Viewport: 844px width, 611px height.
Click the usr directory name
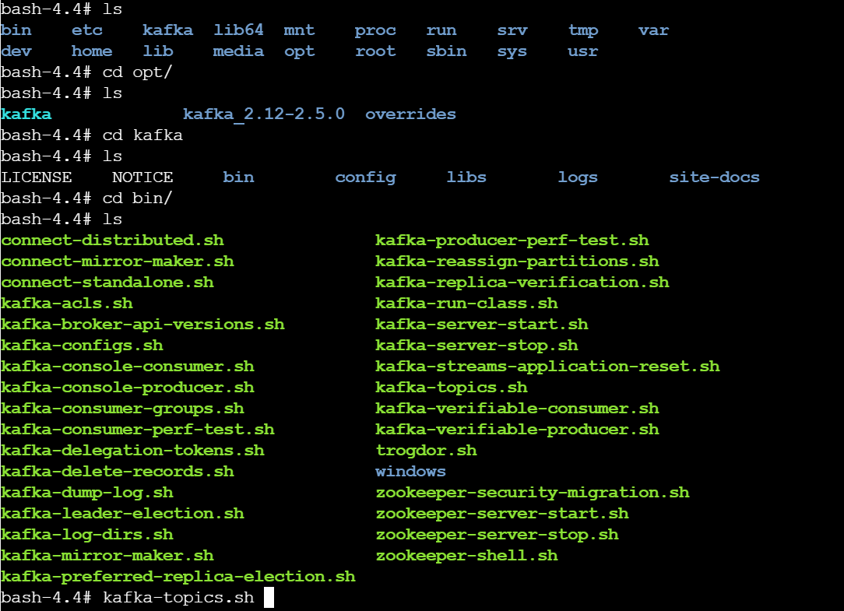pos(582,51)
